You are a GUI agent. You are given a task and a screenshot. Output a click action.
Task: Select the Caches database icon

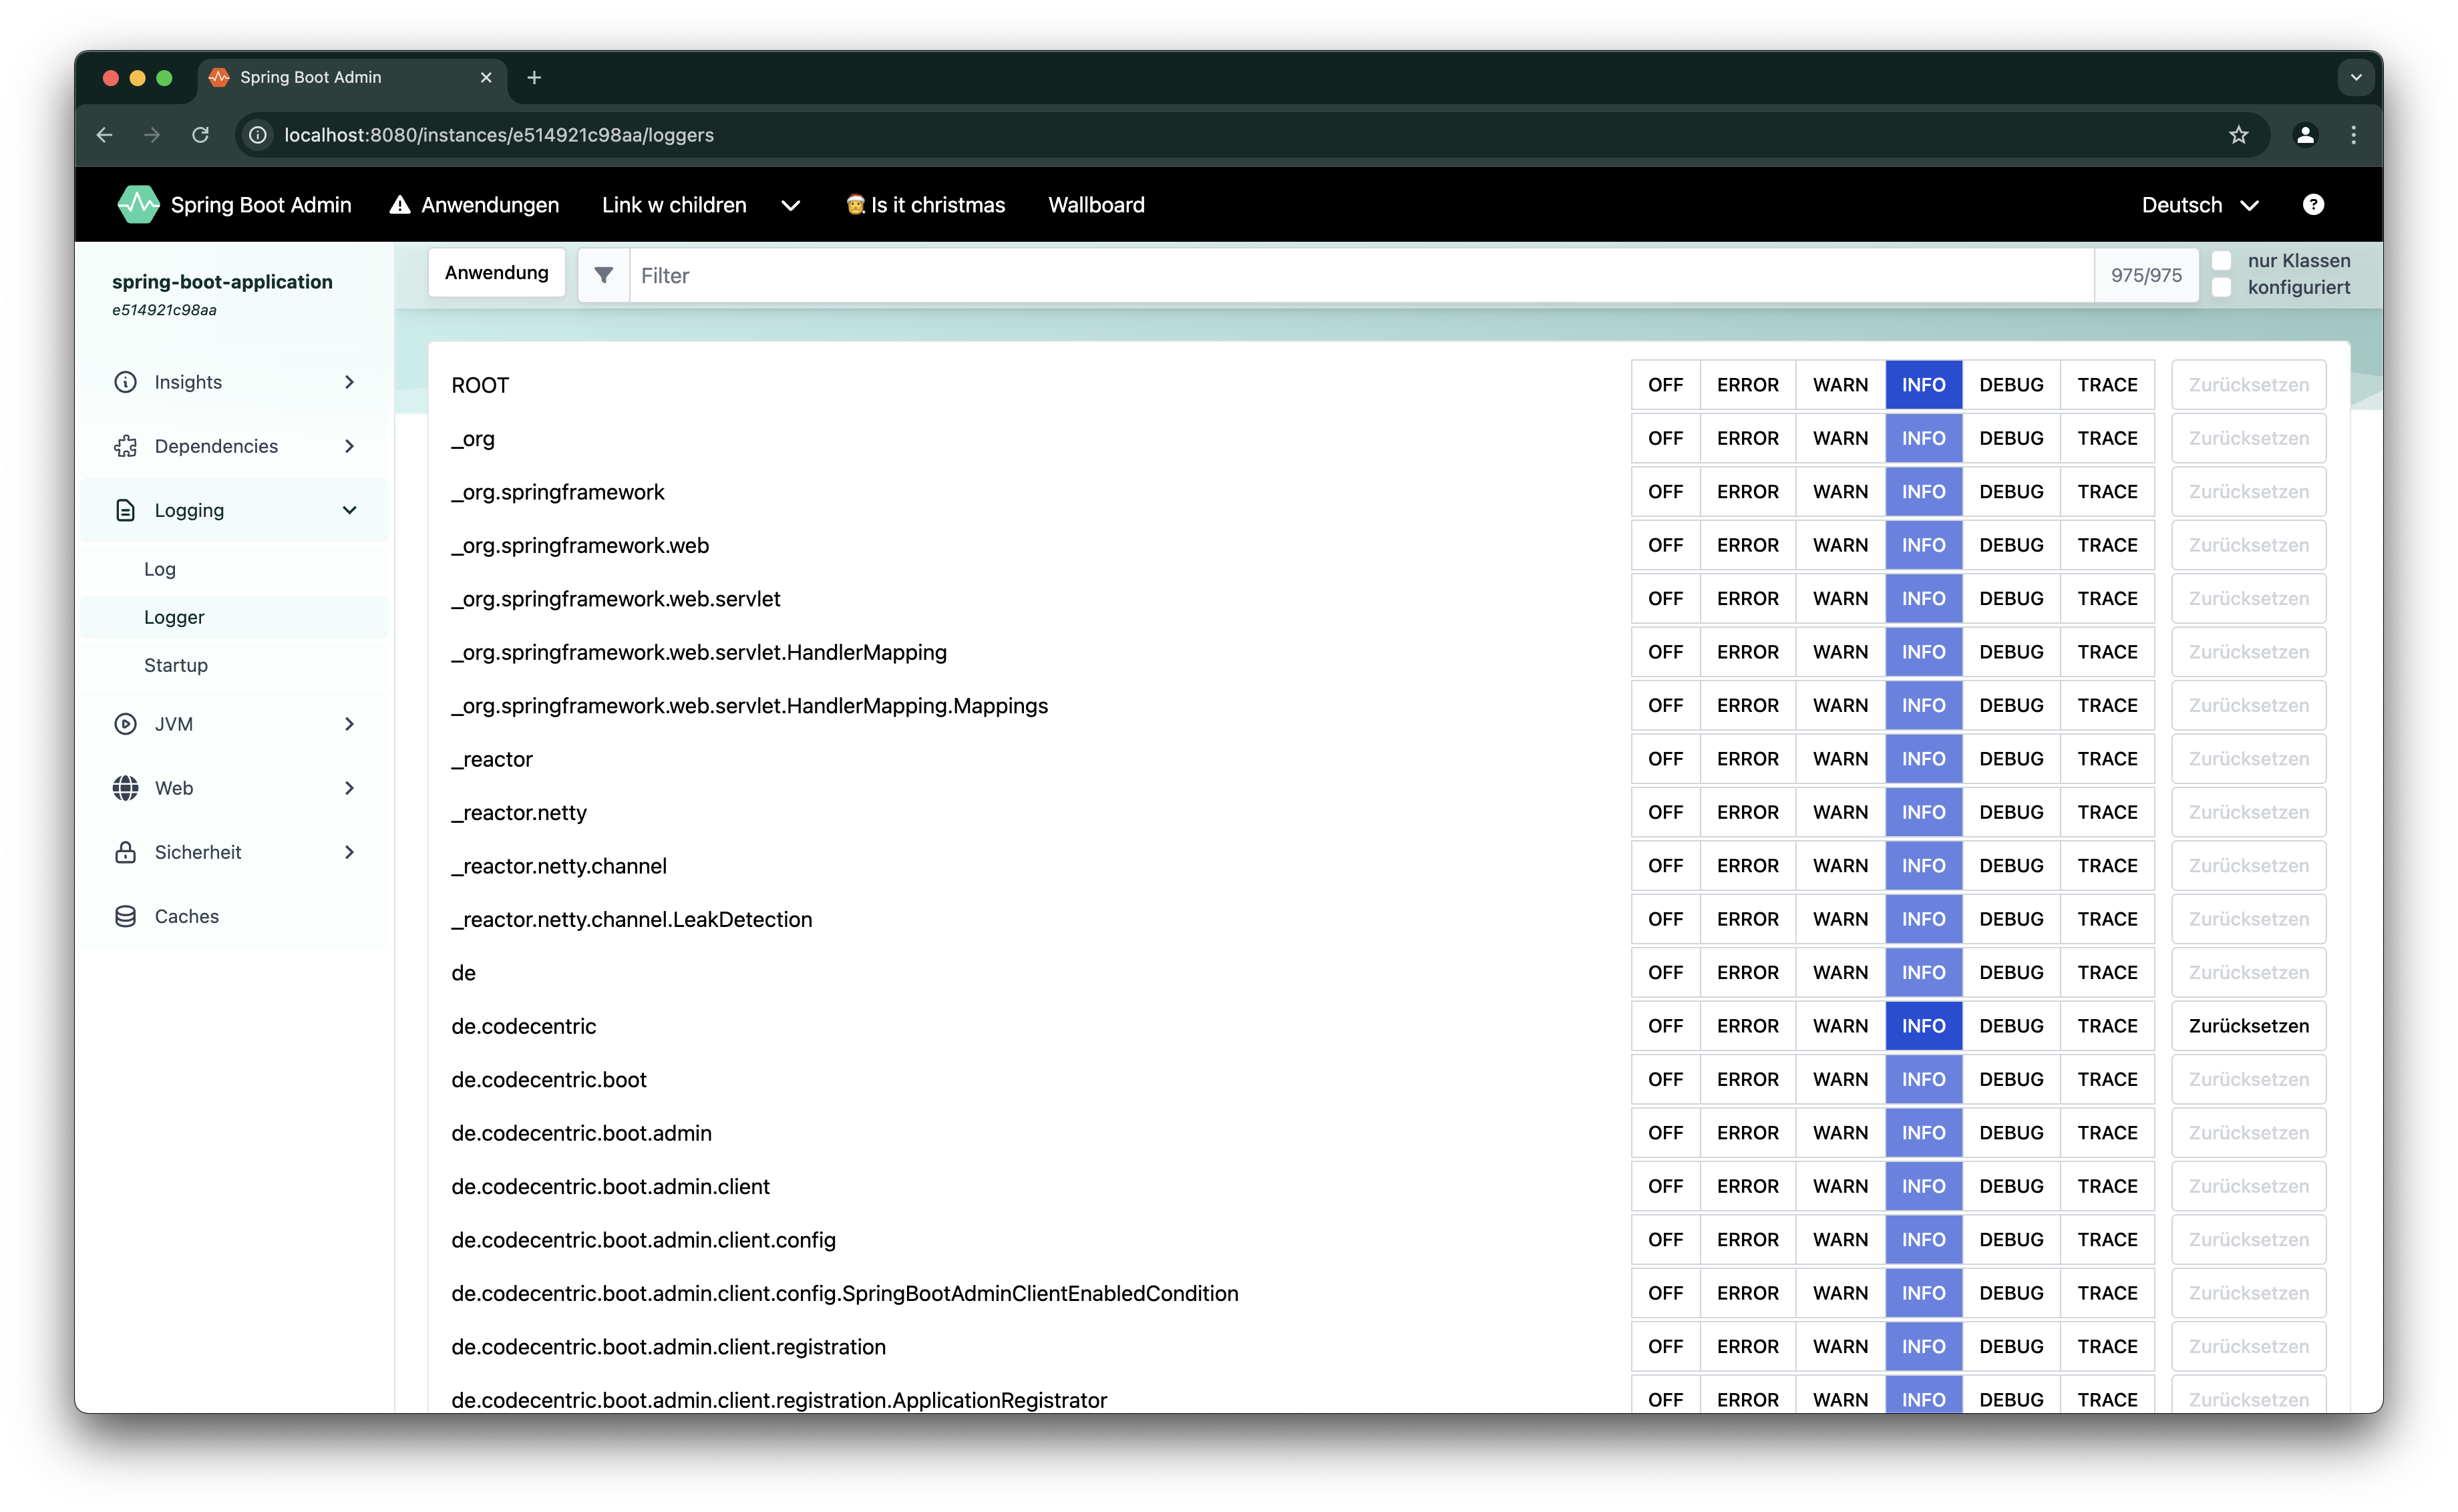[125, 915]
